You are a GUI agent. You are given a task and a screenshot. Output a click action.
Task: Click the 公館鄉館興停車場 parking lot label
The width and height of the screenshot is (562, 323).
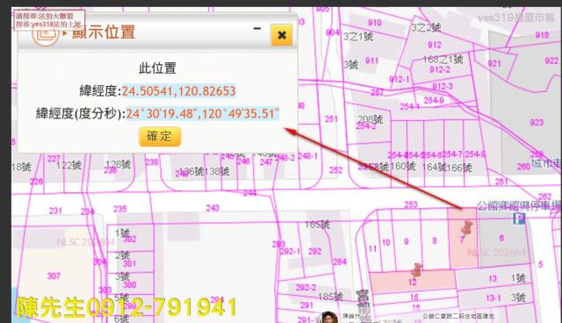[519, 206]
